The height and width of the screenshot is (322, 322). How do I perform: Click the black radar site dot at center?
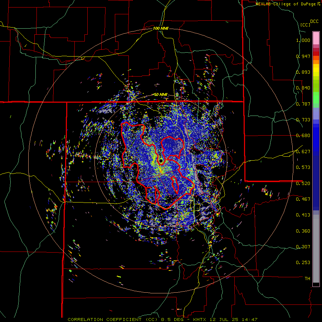161,161
